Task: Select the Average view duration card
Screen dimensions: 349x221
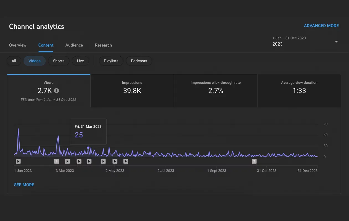Action: pyautogui.click(x=299, y=91)
